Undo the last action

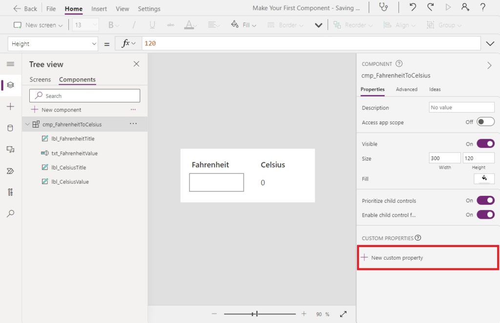pos(413,7)
